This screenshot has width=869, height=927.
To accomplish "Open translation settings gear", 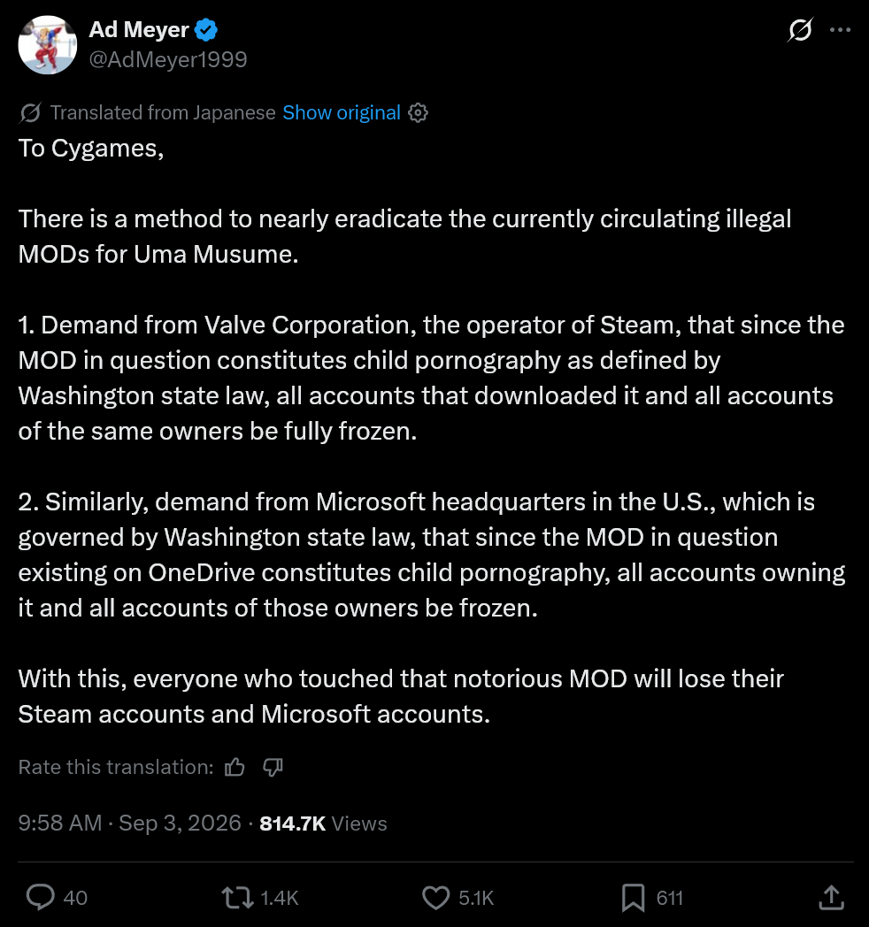I will 419,113.
